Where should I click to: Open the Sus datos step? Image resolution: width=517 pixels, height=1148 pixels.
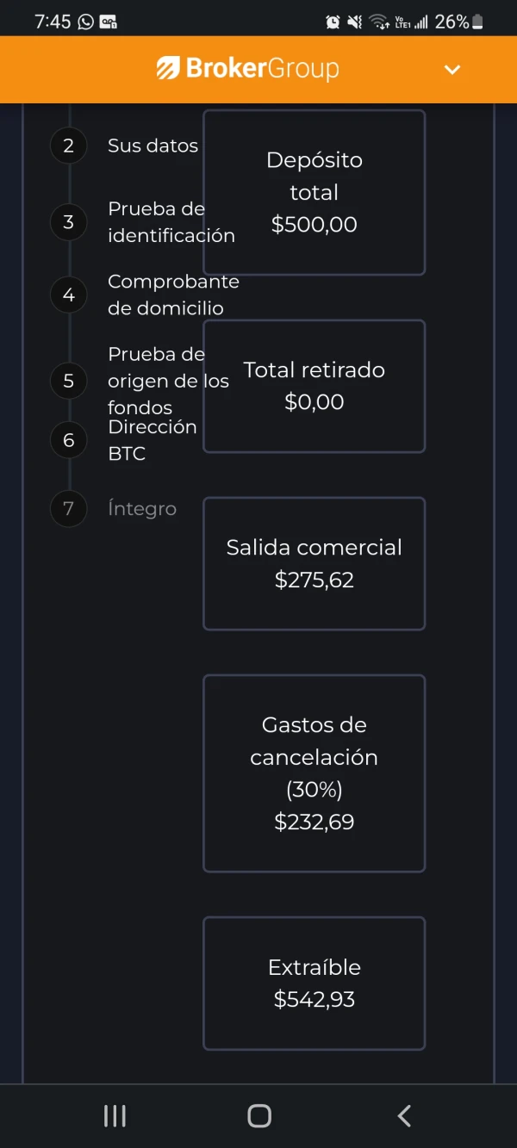(153, 146)
